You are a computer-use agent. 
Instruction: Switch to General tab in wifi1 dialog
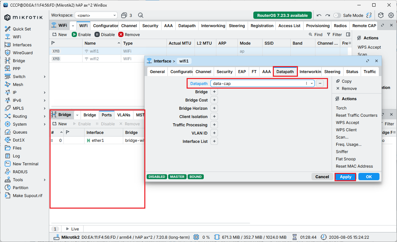coord(157,72)
